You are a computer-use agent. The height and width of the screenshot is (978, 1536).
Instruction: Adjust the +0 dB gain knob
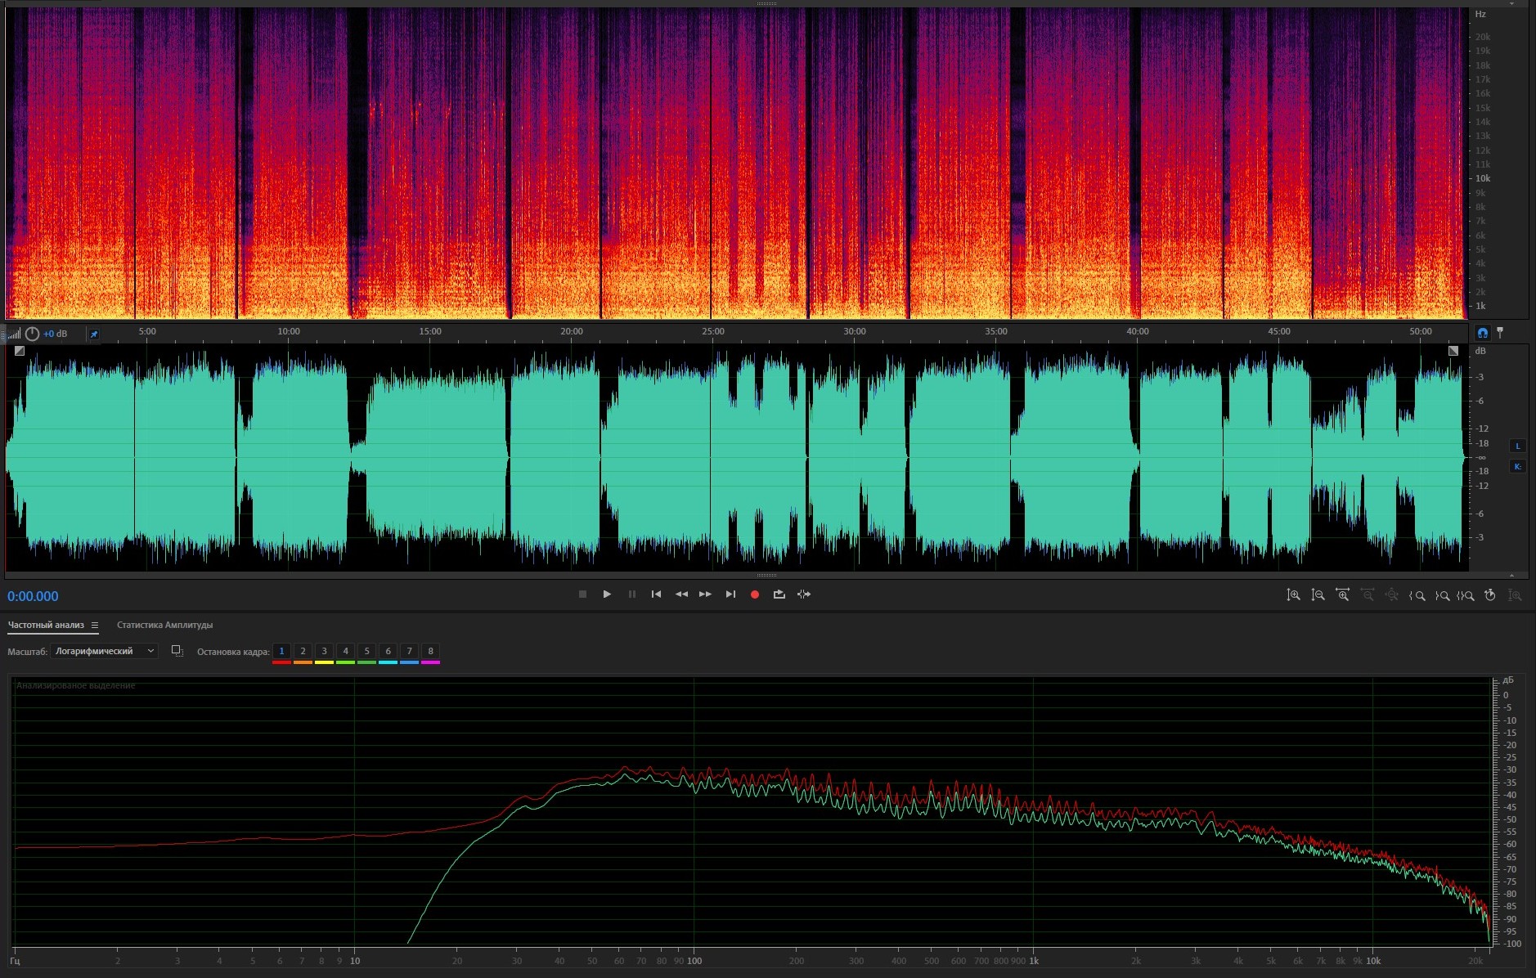[32, 334]
